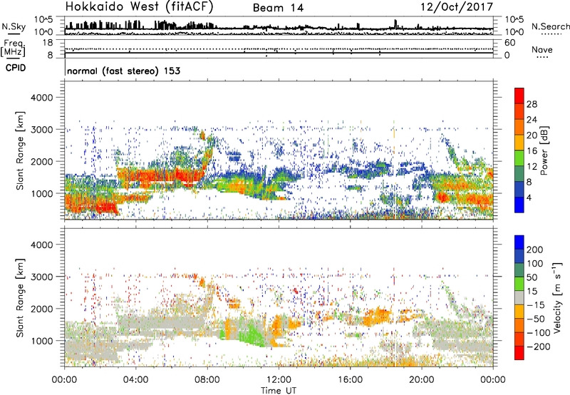Click the '28' power scale value
The image size is (570, 395).
point(532,104)
